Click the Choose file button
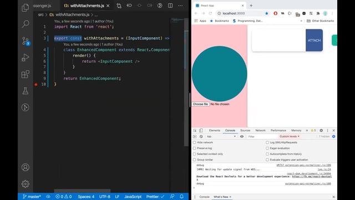Screen dimensions: 355x200 pyautogui.click(x=200, y=104)
